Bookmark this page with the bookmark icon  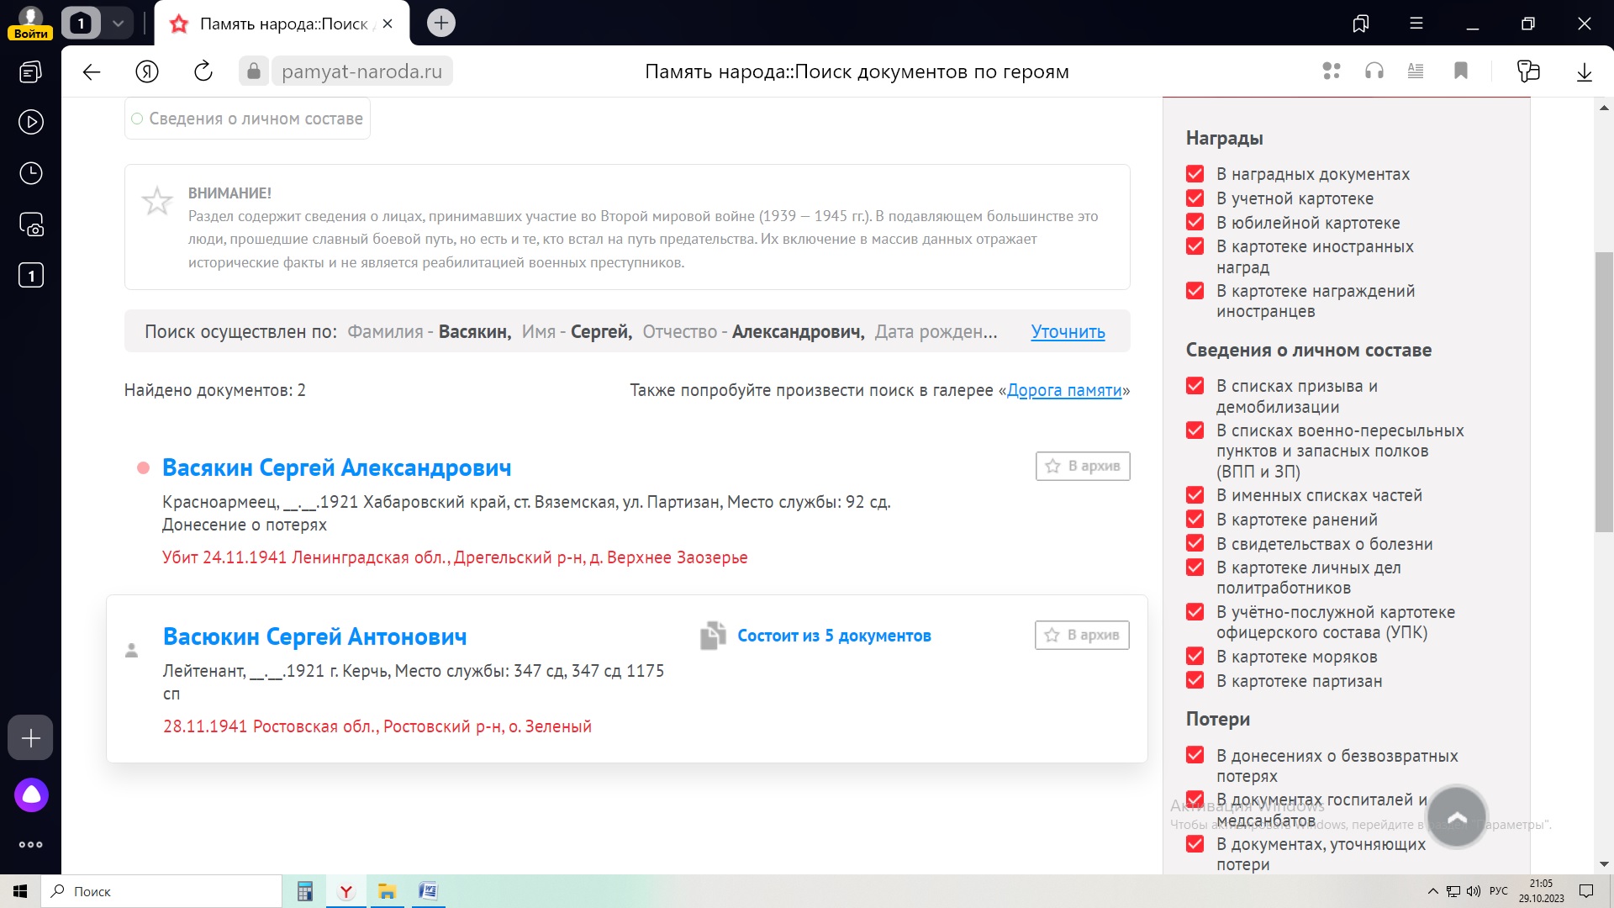1461,71
